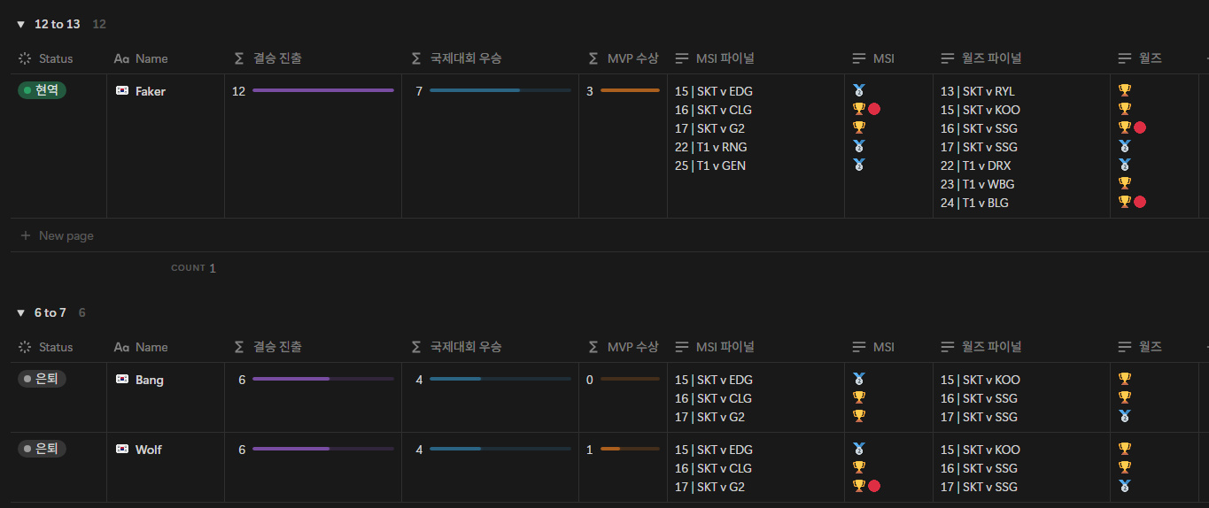The width and height of the screenshot is (1209, 508).
Task: Open Wolf's 은퇴 status tag
Action: coord(42,449)
